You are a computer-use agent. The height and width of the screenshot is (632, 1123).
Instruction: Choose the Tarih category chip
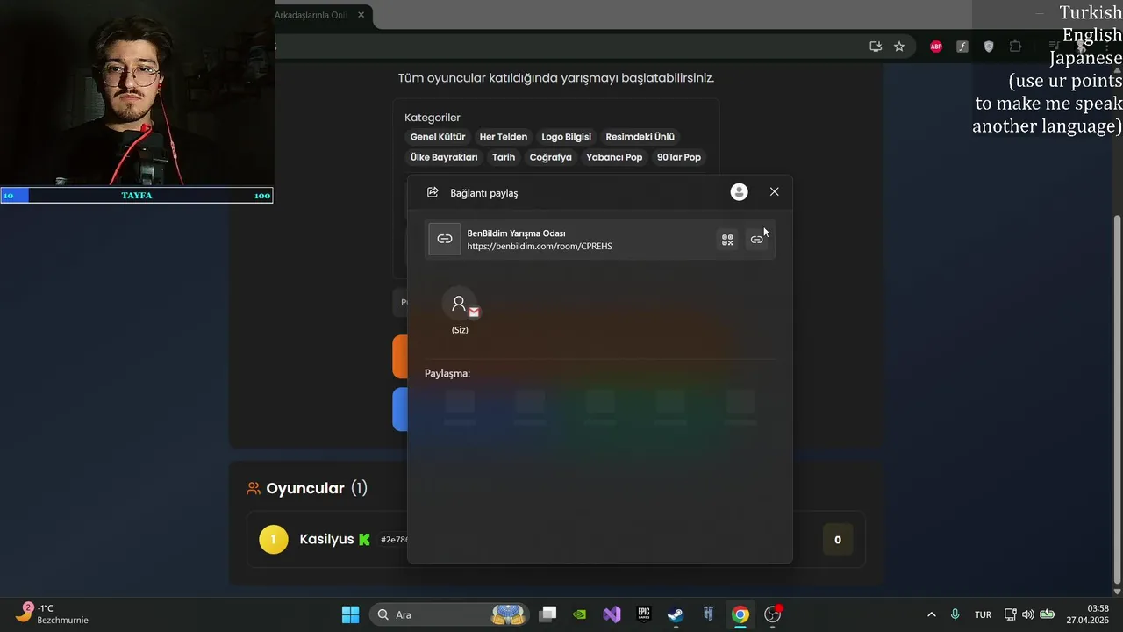(x=504, y=157)
